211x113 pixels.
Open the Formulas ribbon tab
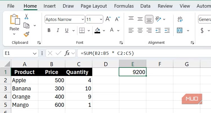coord(124,6)
